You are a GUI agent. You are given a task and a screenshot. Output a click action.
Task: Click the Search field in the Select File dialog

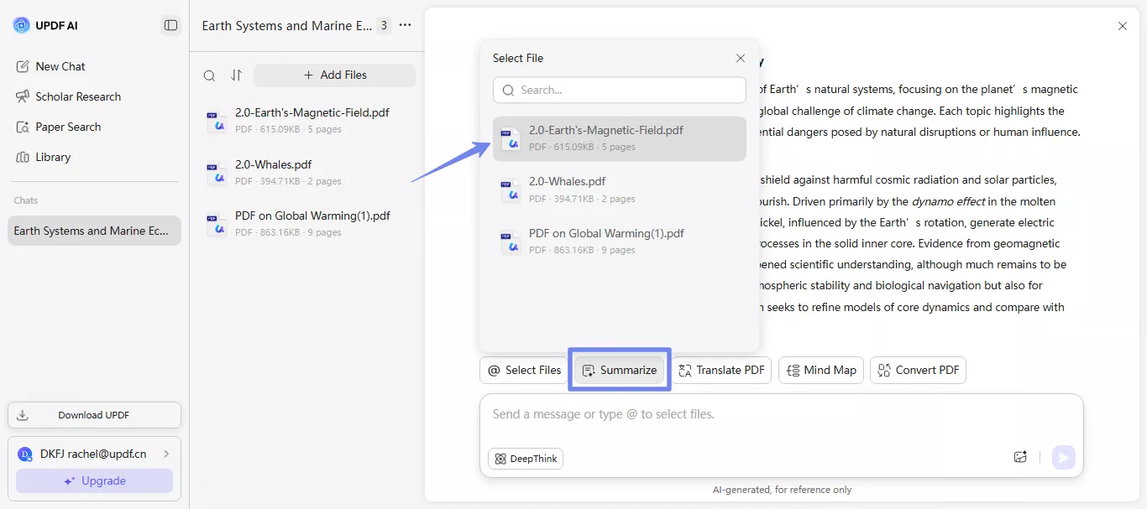619,90
